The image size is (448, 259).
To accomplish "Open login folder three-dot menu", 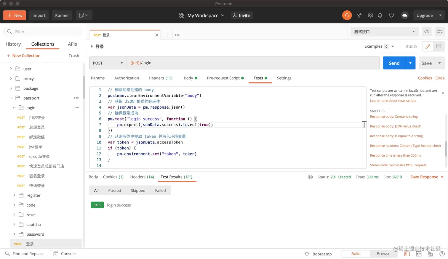I will (x=76, y=108).
